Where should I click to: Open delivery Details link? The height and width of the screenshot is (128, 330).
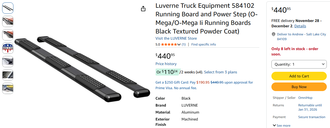[x=300, y=26]
